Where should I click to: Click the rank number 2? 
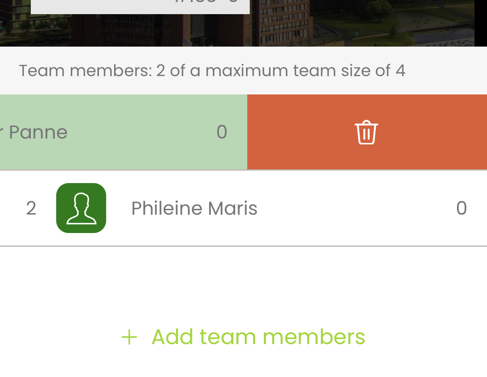coord(31,208)
